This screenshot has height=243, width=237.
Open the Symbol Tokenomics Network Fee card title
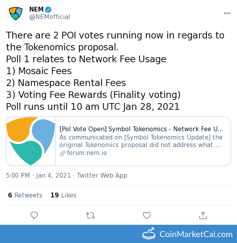click(x=141, y=129)
